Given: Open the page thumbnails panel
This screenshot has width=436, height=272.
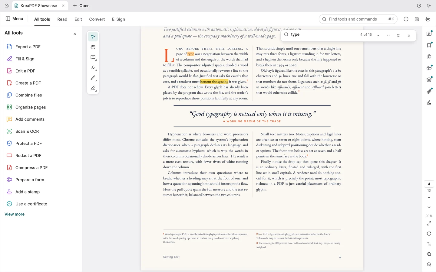Looking at the screenshot, I should [429, 57].
